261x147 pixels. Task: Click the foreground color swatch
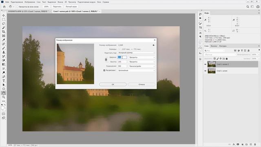pyautogui.click(x=3, y=108)
